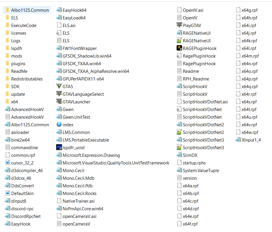Screen dimensions: 272x232
Task: Select the Microsoft.Expression.Drawing file name
Action: coord(91,155)
